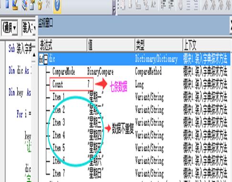Click the Indent icon
The width and height of the screenshot is (232, 182).
163,4
